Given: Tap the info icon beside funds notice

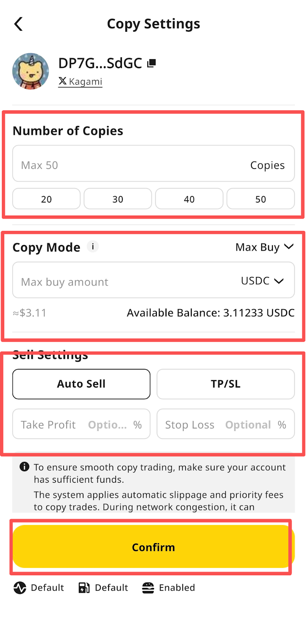Looking at the screenshot, I should 24,467.
